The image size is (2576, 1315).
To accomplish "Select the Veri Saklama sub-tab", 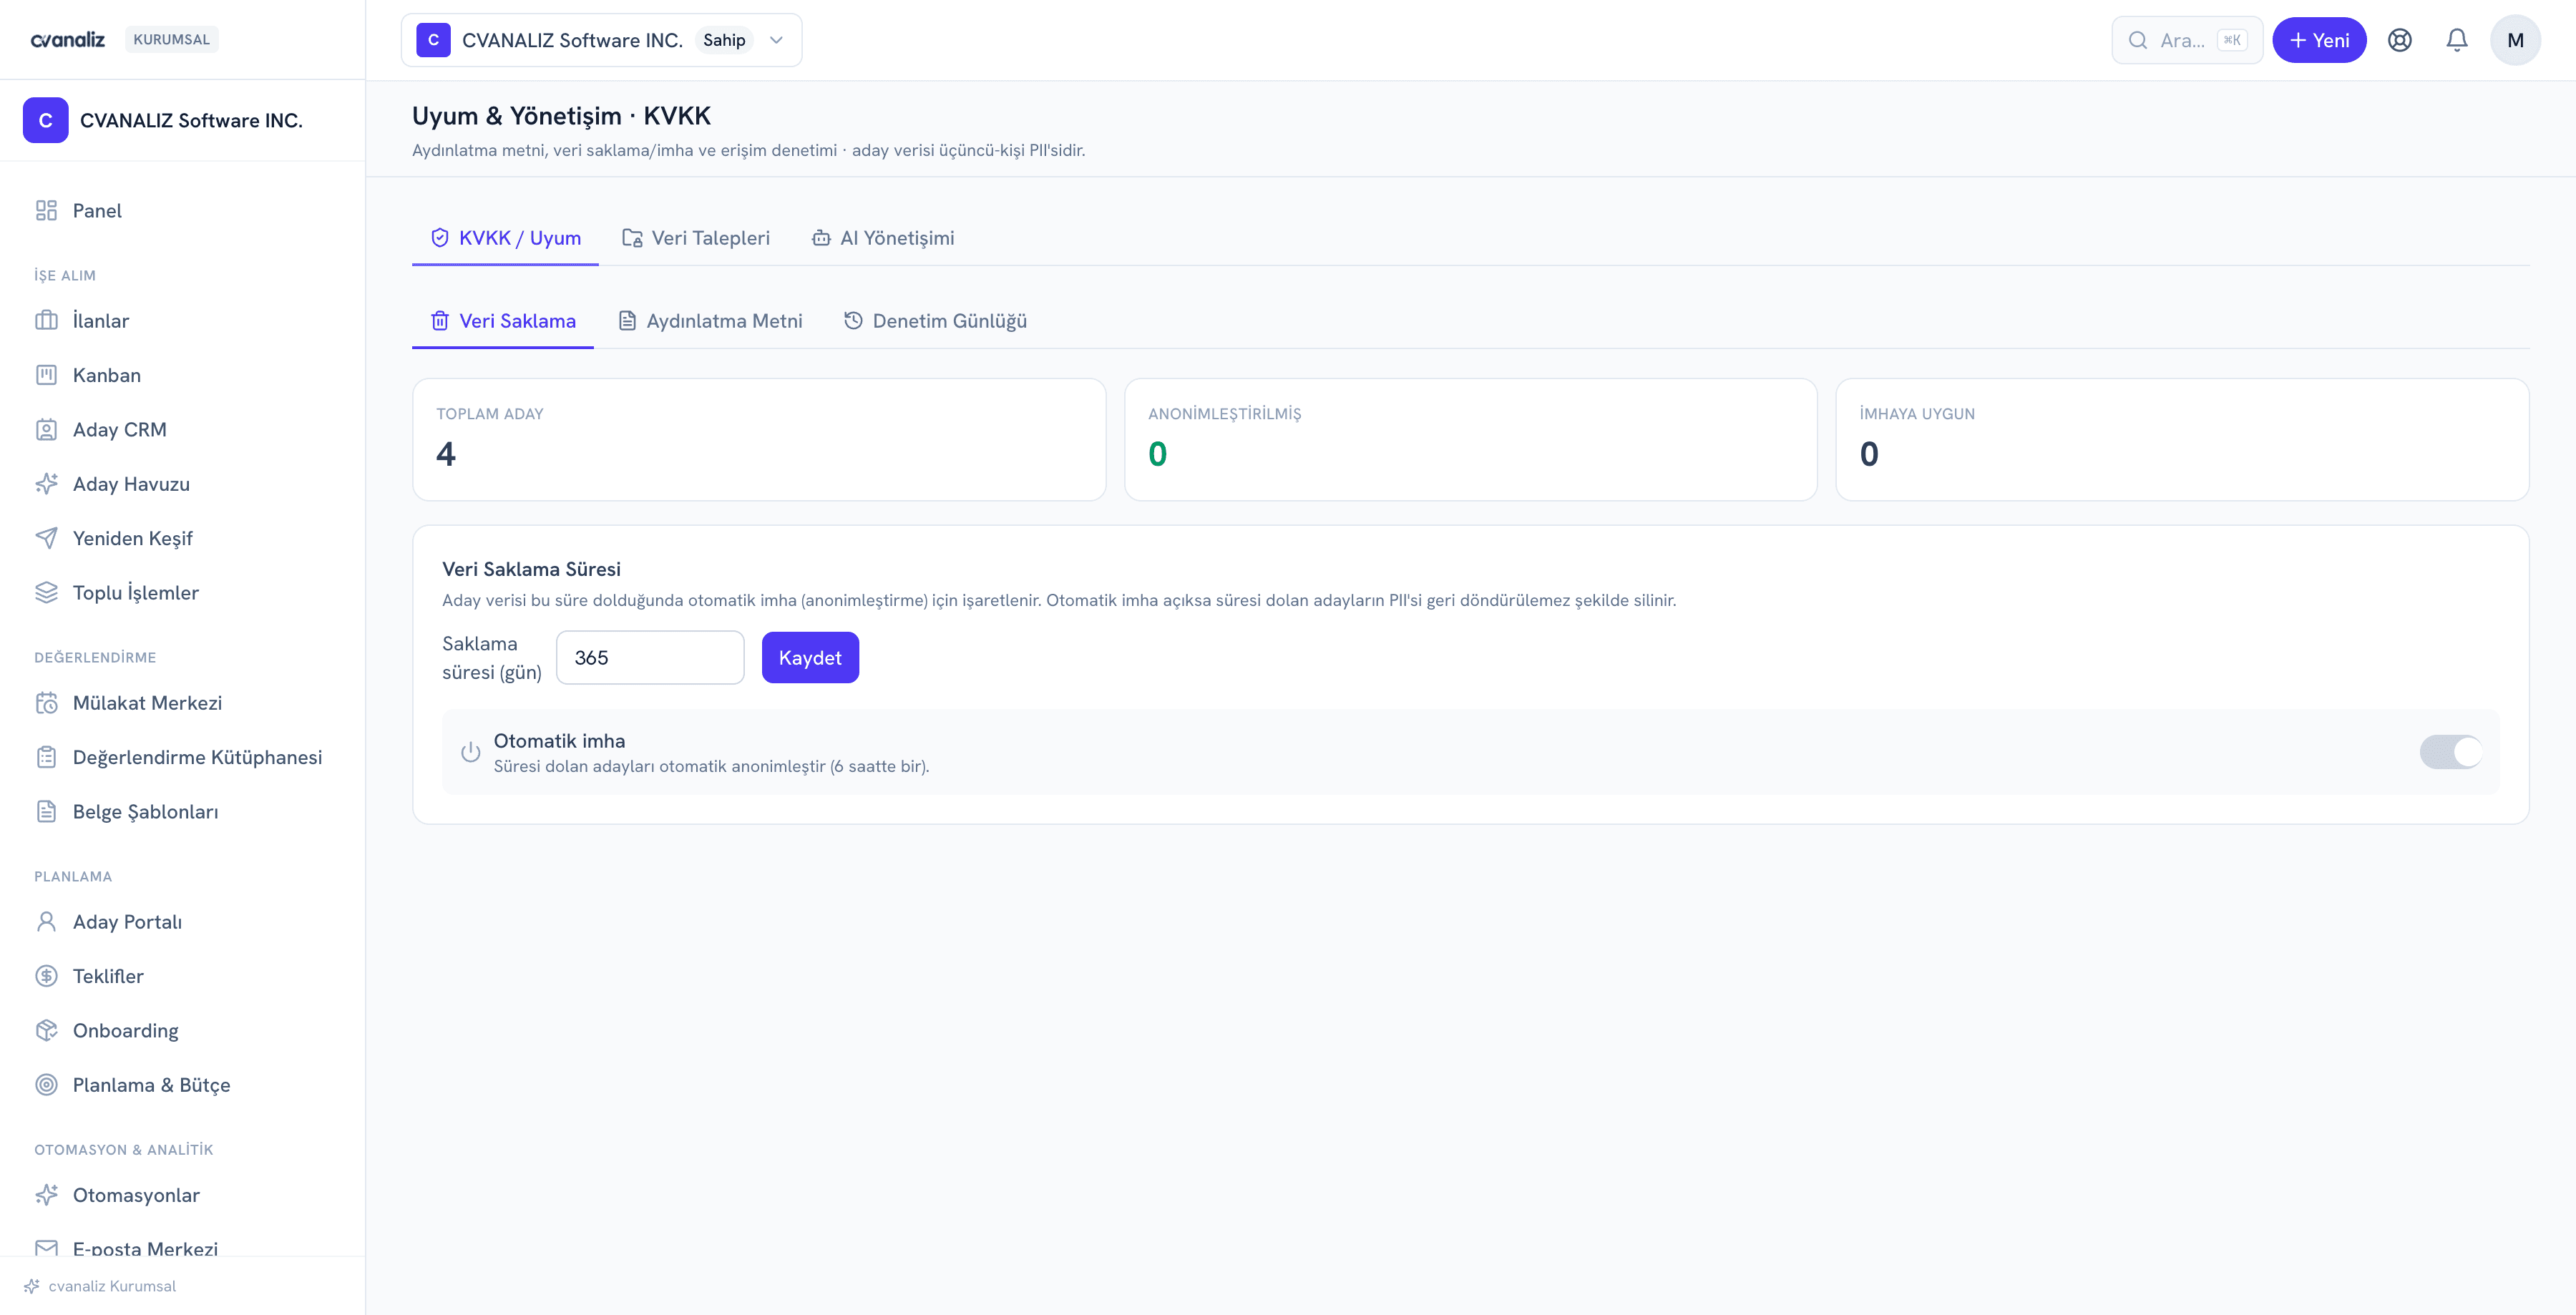I will click(x=503, y=321).
